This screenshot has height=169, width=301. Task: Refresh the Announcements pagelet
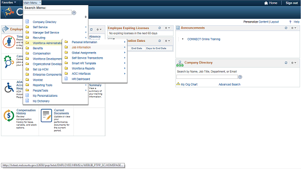coord(286,28)
